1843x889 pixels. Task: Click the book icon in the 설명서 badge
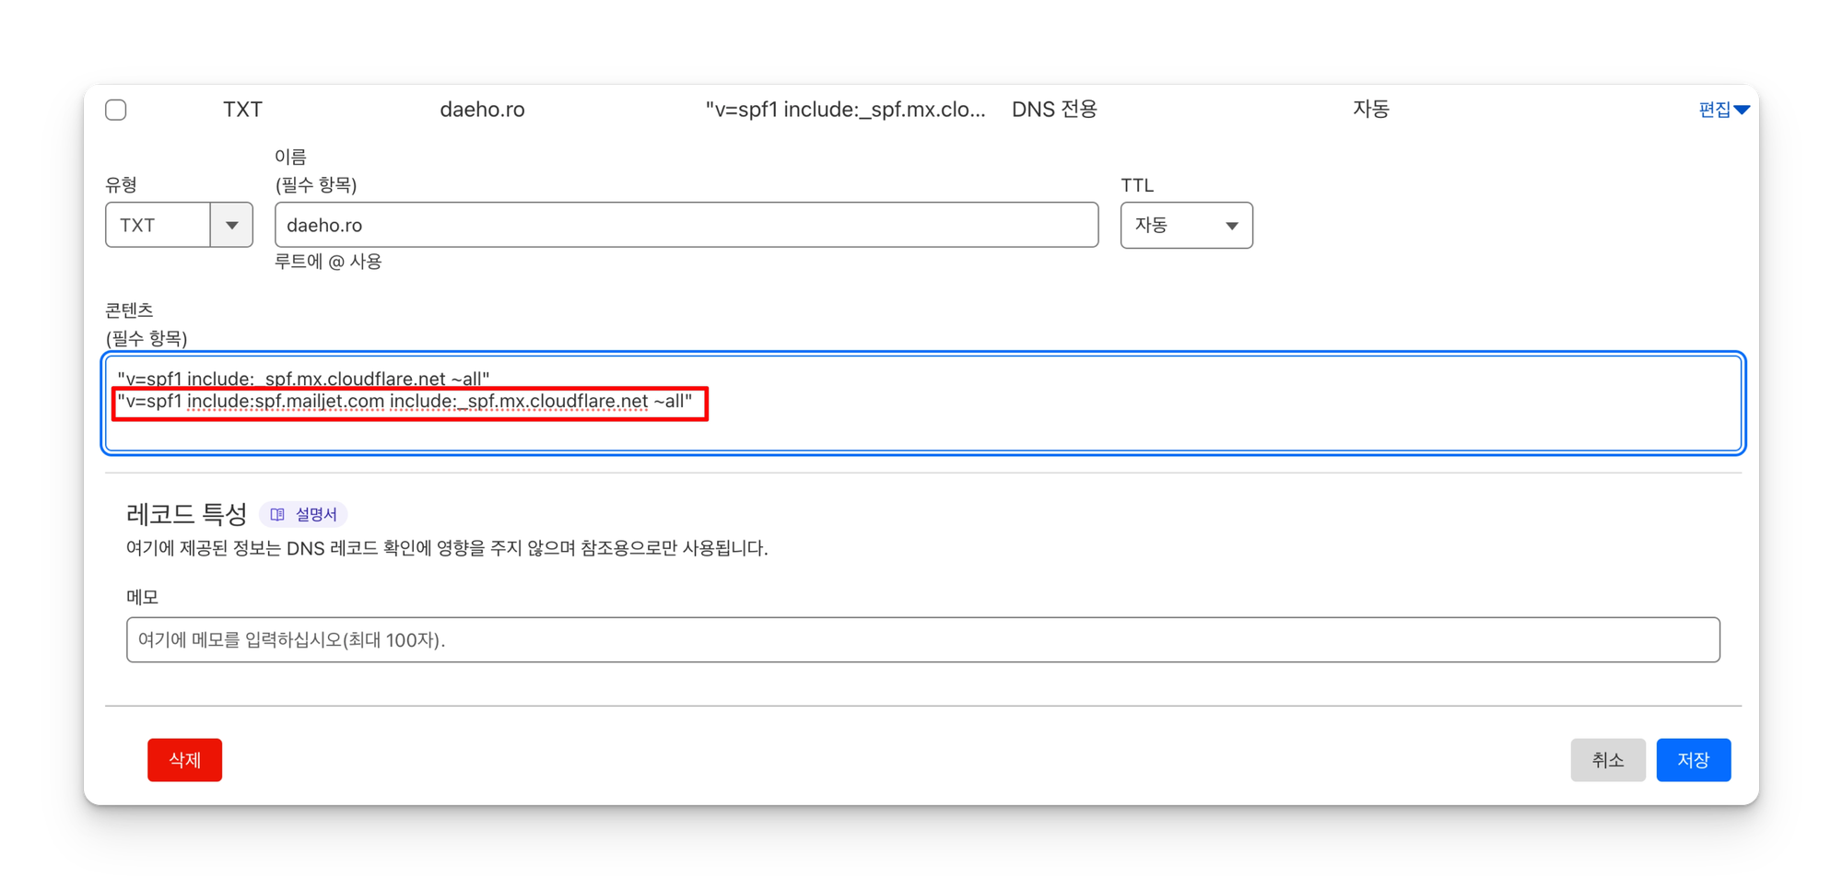point(277,514)
